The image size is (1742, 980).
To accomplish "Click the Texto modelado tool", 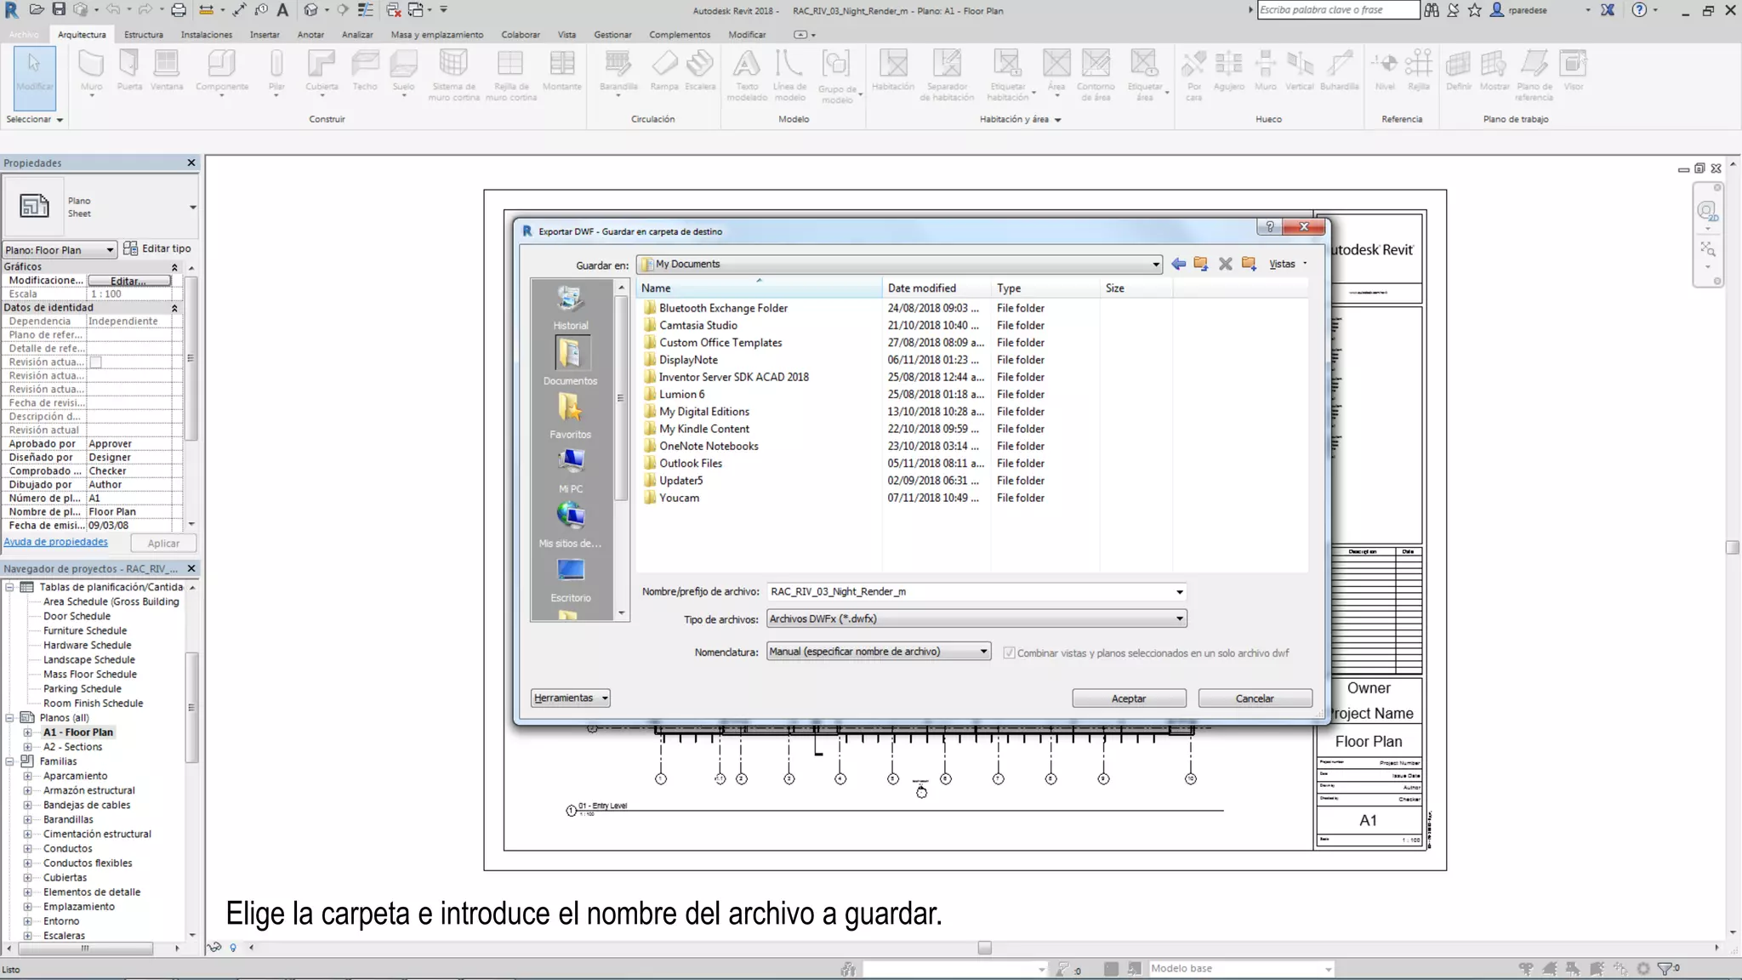I will 746,75.
